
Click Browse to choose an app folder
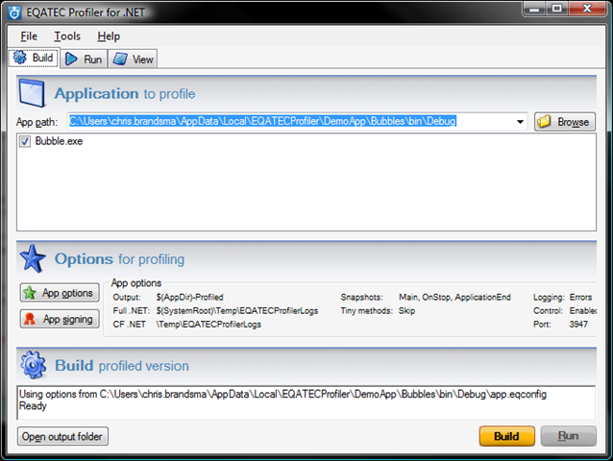coord(565,122)
